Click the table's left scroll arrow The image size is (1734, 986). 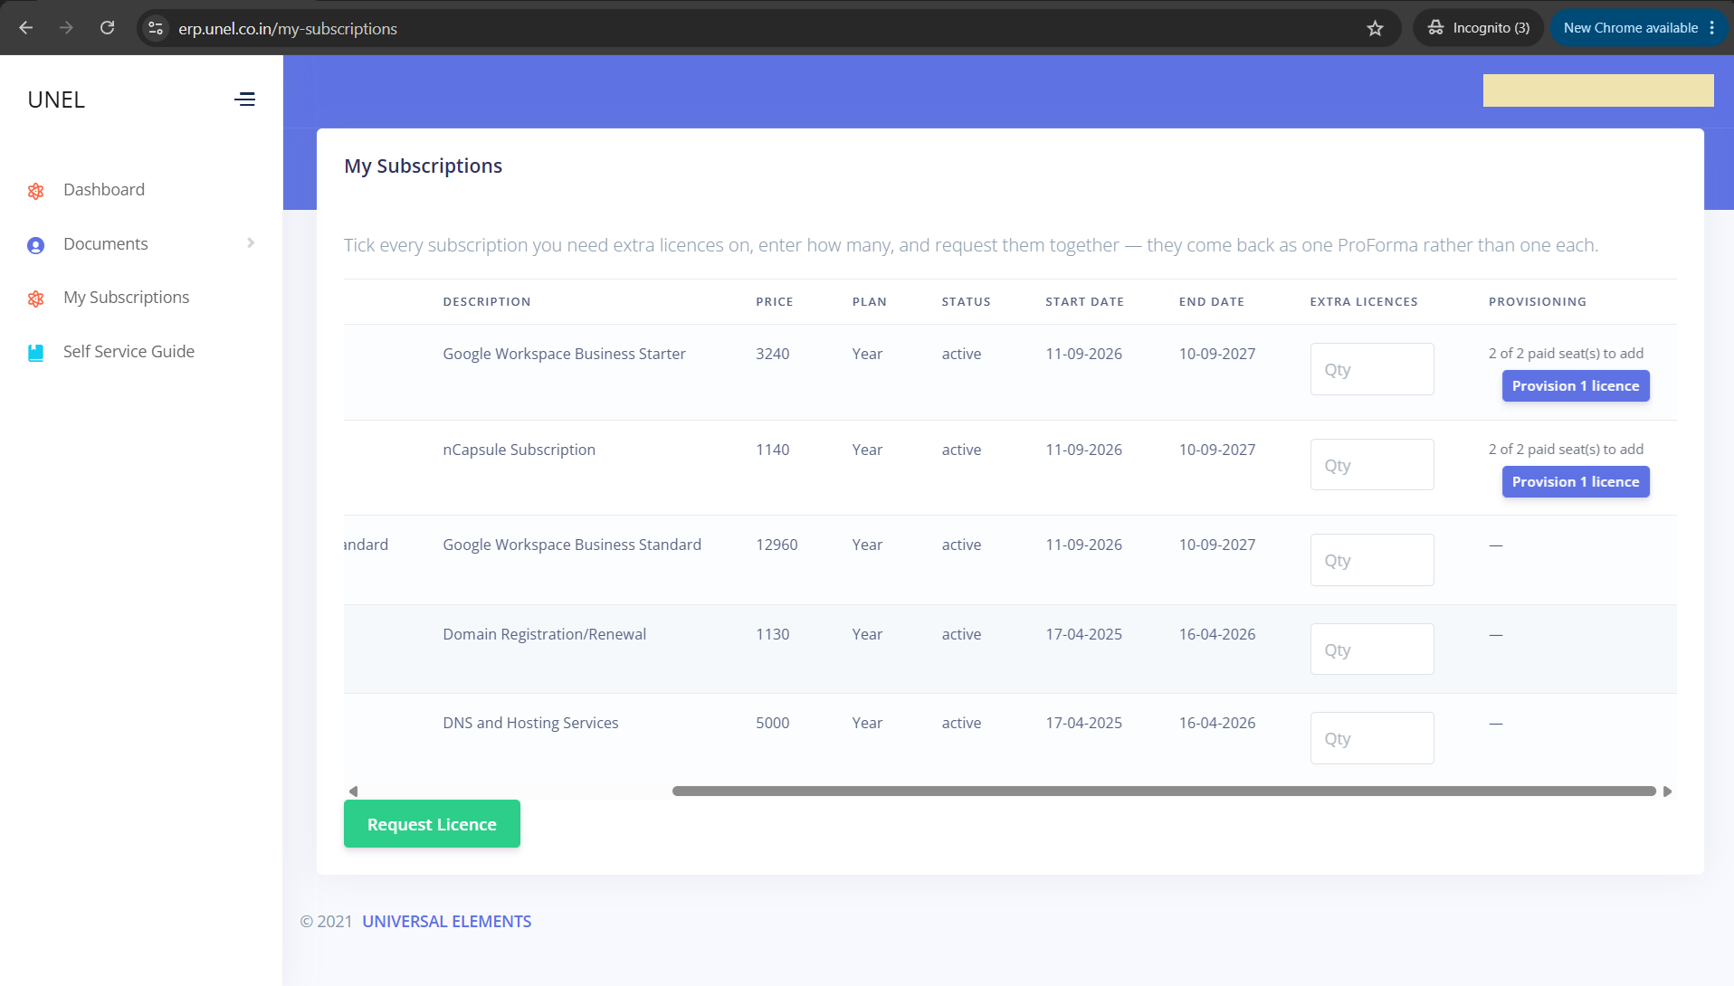tap(353, 792)
